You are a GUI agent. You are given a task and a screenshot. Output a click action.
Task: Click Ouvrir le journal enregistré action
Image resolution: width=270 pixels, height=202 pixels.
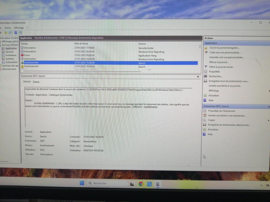224,48
